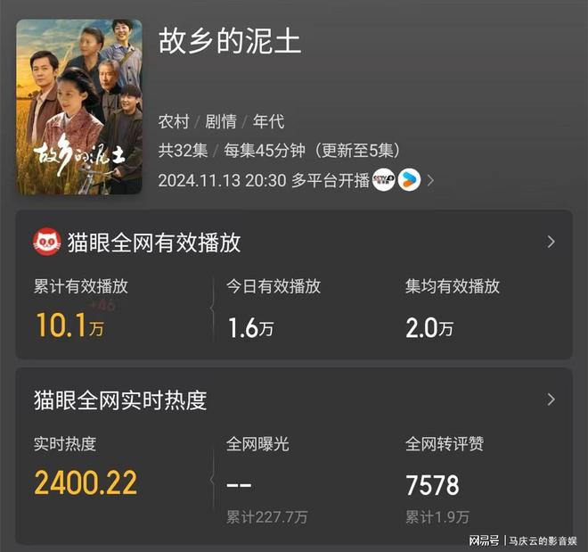Viewport: 588px width, 552px height.
Task: Tap the 全网曝光 cumulative 227.7万 stat
Action: click(x=266, y=517)
